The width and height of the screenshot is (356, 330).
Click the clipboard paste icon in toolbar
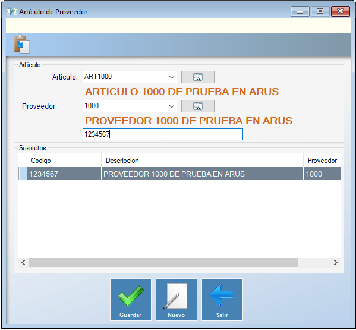point(21,44)
